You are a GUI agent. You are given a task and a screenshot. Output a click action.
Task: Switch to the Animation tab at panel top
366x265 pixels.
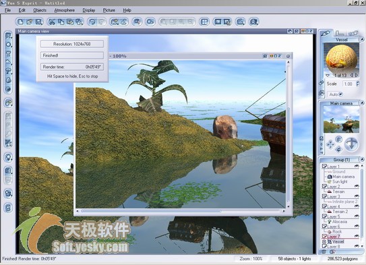tap(353, 33)
